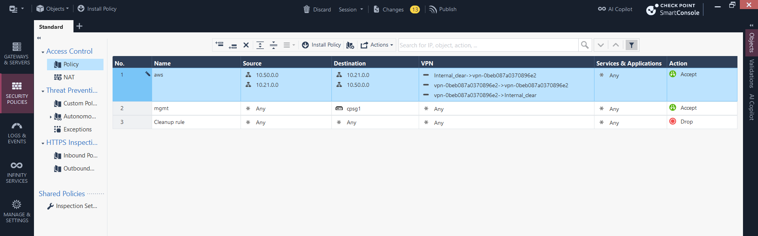Open the Objects menu in top bar
Viewport: 758px width, 236px height.
click(x=53, y=9)
